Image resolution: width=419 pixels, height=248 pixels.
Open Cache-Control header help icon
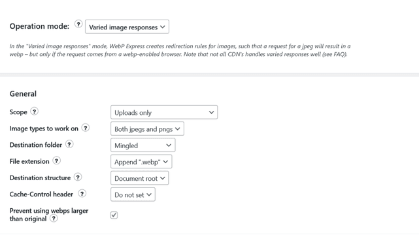tap(82, 194)
